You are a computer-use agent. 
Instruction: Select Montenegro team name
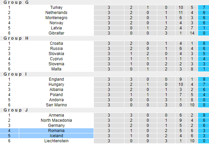pyautogui.click(x=56, y=17)
